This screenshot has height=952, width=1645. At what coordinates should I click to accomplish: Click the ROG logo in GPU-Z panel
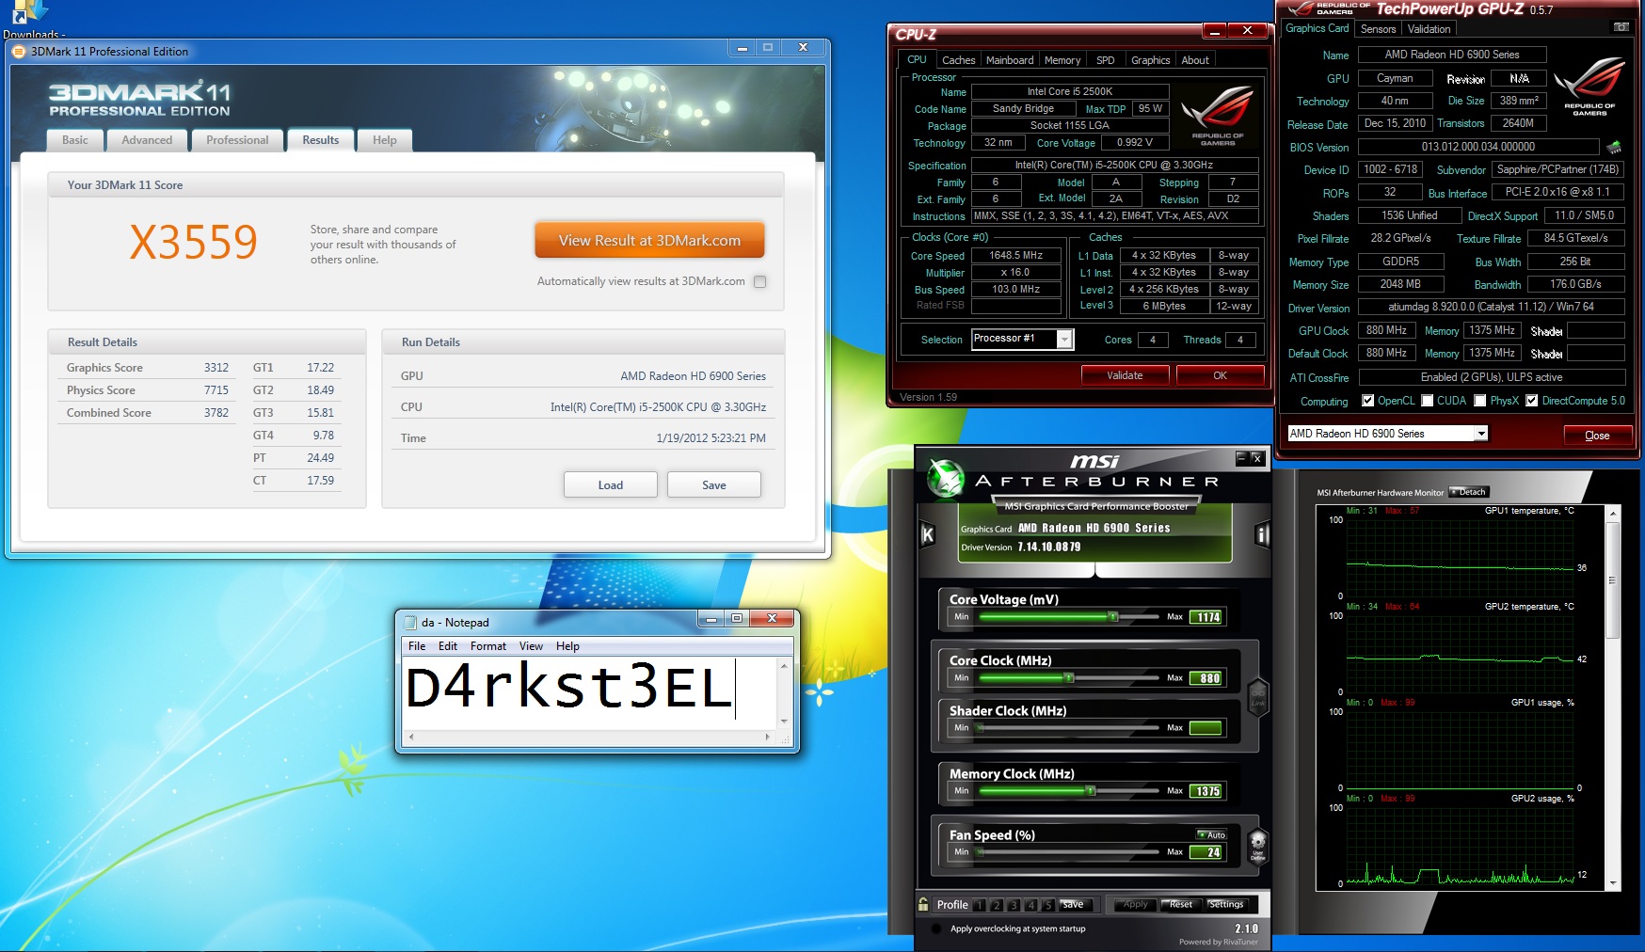click(1589, 87)
